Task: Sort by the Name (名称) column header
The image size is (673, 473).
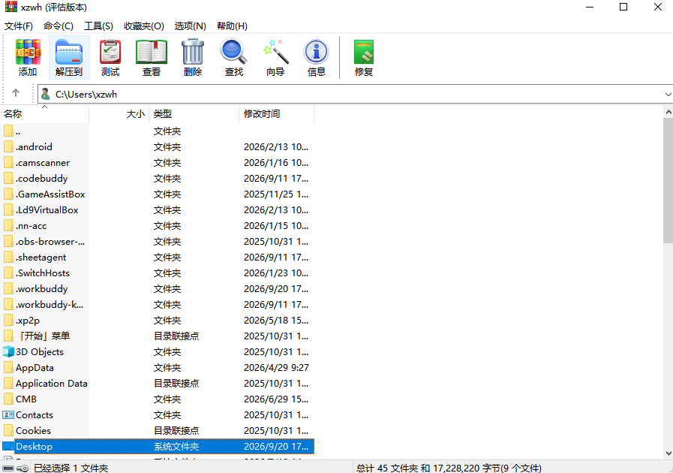Action: click(x=44, y=114)
